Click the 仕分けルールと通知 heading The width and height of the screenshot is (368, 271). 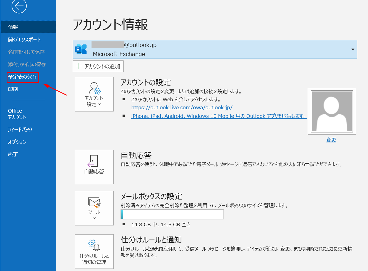[151, 240]
